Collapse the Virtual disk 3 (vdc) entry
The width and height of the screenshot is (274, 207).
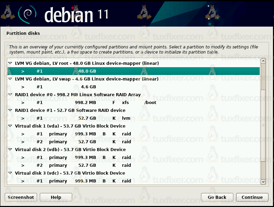[x=10, y=173]
